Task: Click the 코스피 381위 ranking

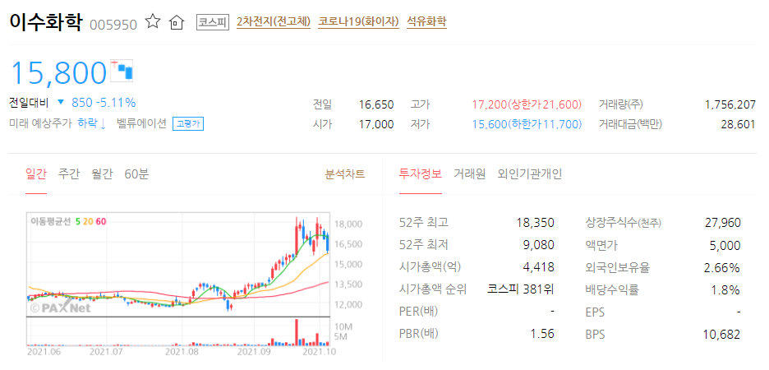Action: pos(521,289)
